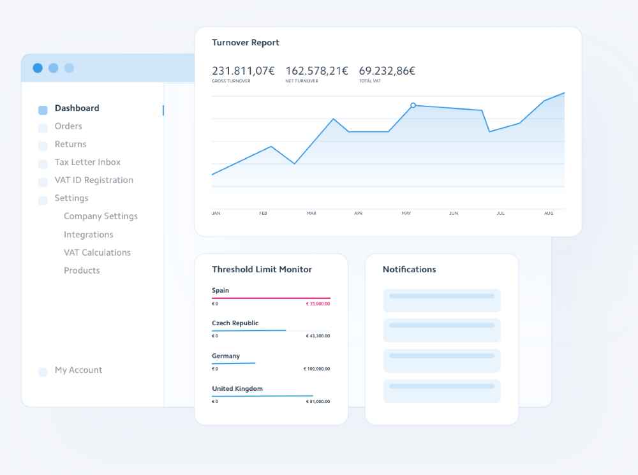The width and height of the screenshot is (638, 475).
Task: Open Integrations under Settings
Action: pos(88,234)
